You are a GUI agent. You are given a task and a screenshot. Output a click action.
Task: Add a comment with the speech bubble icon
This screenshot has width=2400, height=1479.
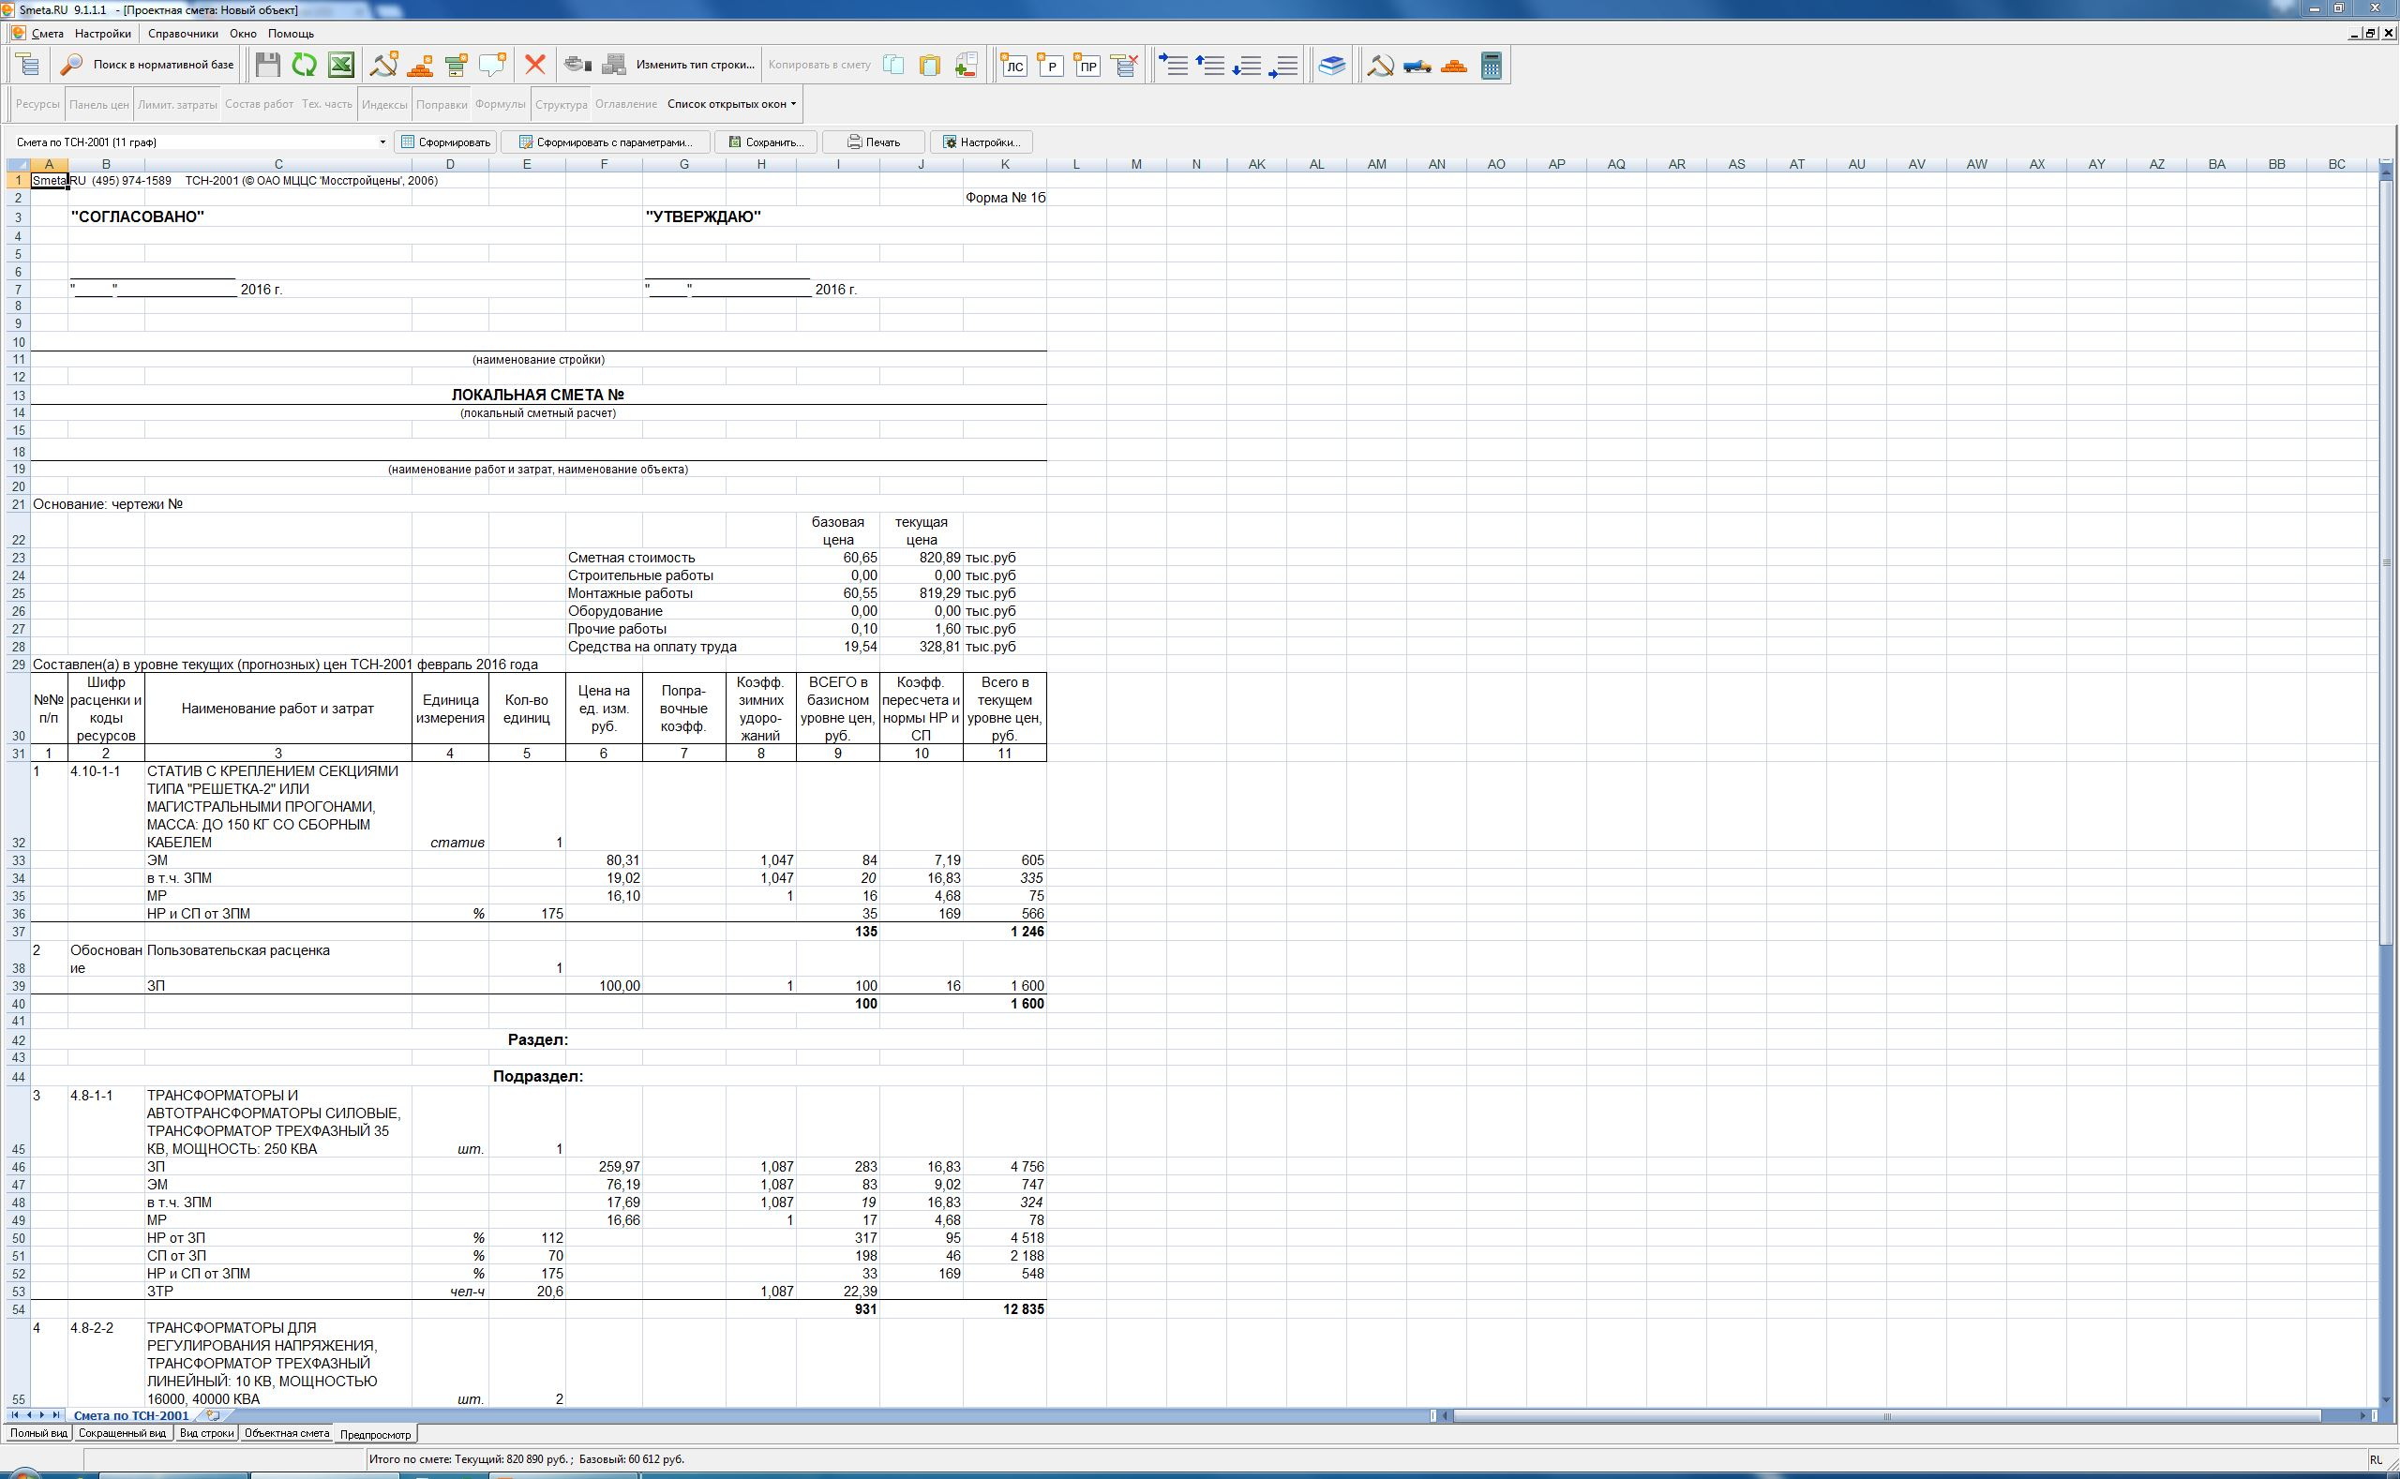(493, 65)
